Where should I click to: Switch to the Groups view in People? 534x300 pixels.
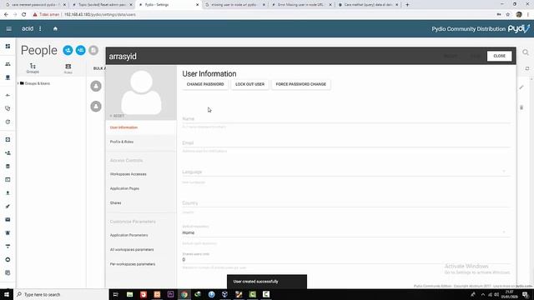coord(33,68)
